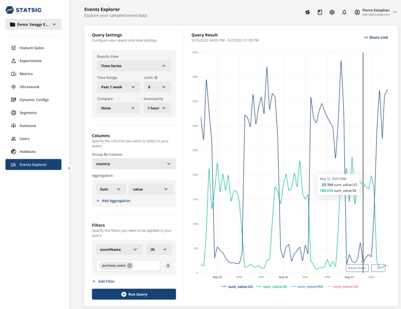Image resolution: width=401 pixels, height=309 pixels.
Task: Click the Holdouts icon
Action: point(14,152)
